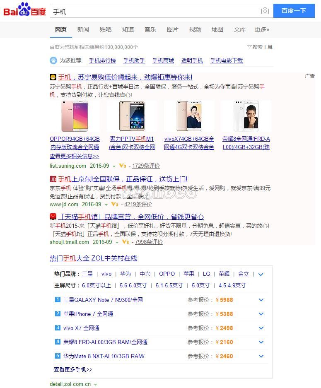Expand the 三星GALAXY Note 7 row chevron
The image size is (321, 388).
pos(261,300)
